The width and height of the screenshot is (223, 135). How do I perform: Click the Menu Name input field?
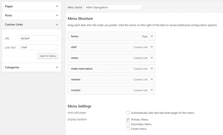(x=113, y=7)
